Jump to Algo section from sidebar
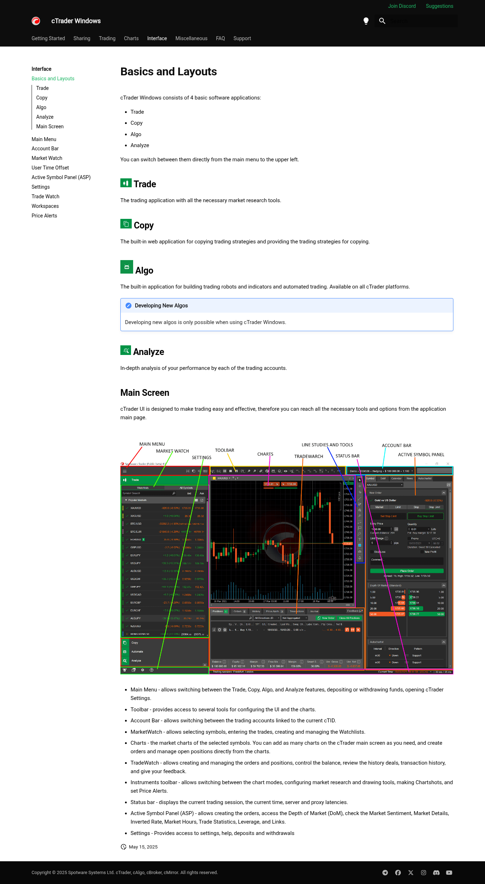Viewport: 485px width, 884px height. 41,107
